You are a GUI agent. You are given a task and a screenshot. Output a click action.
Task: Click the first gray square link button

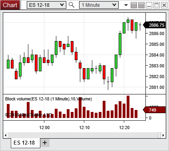click(x=134, y=5)
